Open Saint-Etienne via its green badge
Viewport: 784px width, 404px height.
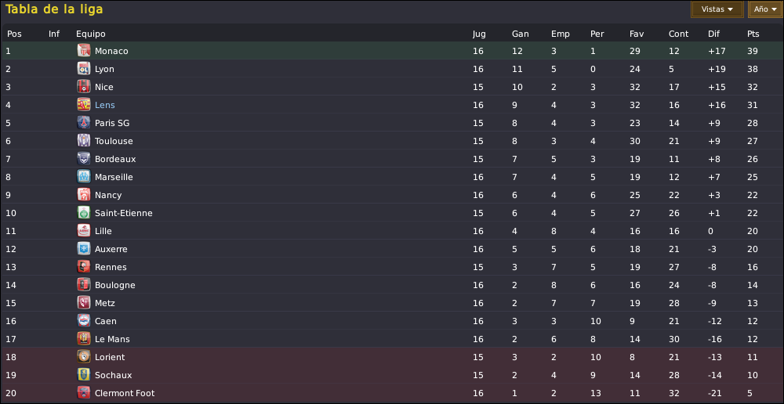84,213
